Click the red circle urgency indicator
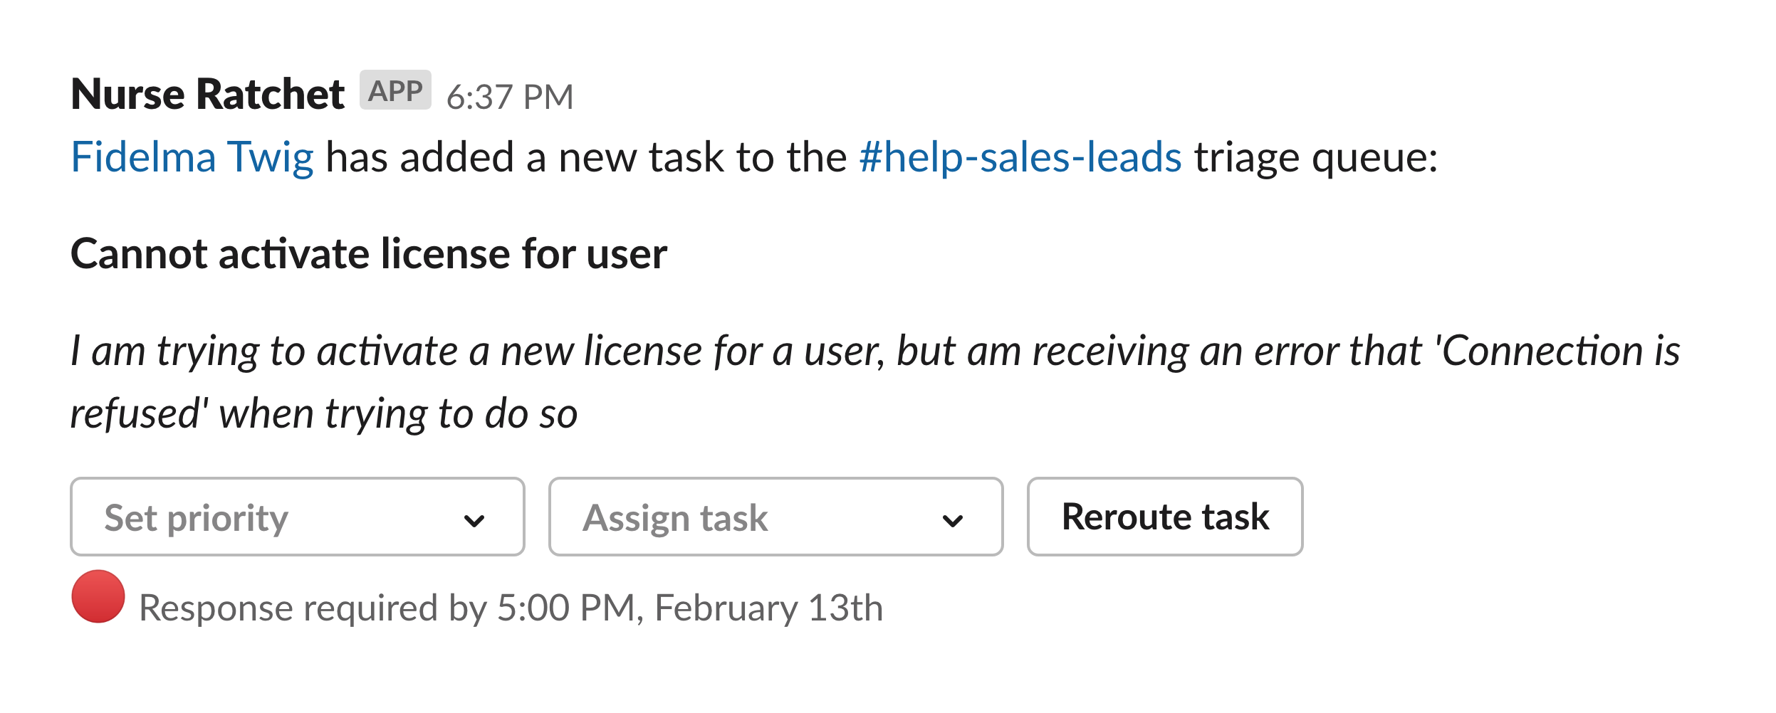Screen dimensions: 1776x713 click(x=98, y=596)
